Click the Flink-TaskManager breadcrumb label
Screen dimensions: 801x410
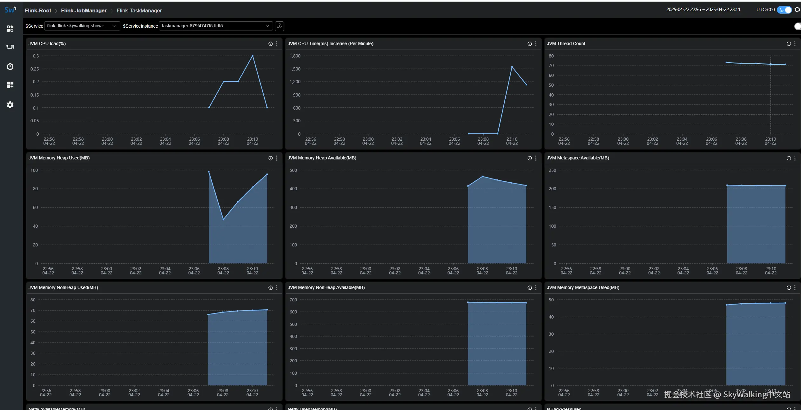tap(139, 10)
